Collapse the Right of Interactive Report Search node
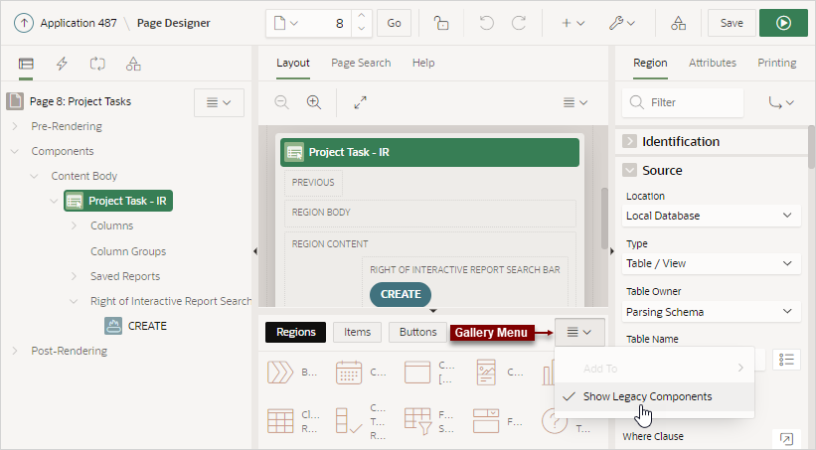Screen dimensions: 816x450 tap(74, 301)
